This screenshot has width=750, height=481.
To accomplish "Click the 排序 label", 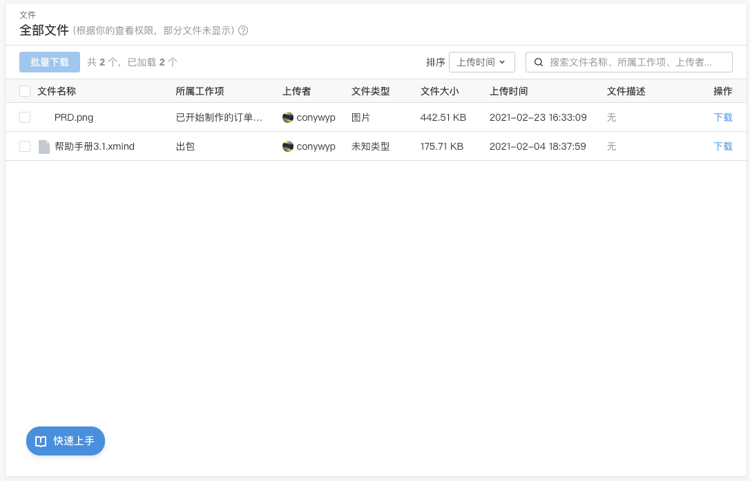I will tap(435, 62).
